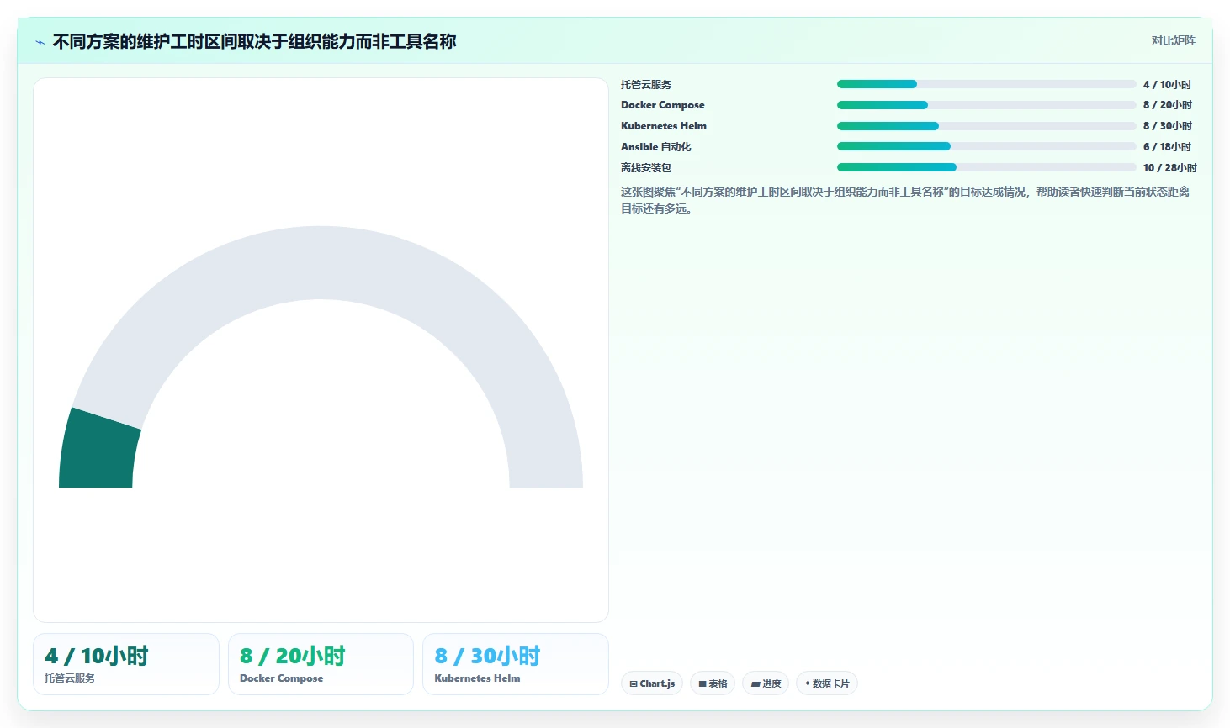Click the lightning icon beside the title
Screen dimensions: 1230x728
point(40,42)
